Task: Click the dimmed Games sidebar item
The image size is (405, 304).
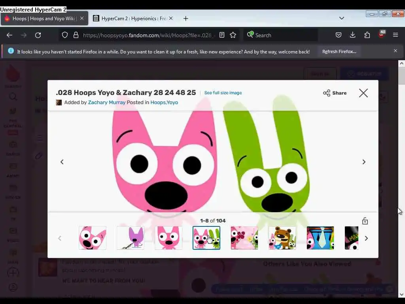Action: tap(13, 149)
